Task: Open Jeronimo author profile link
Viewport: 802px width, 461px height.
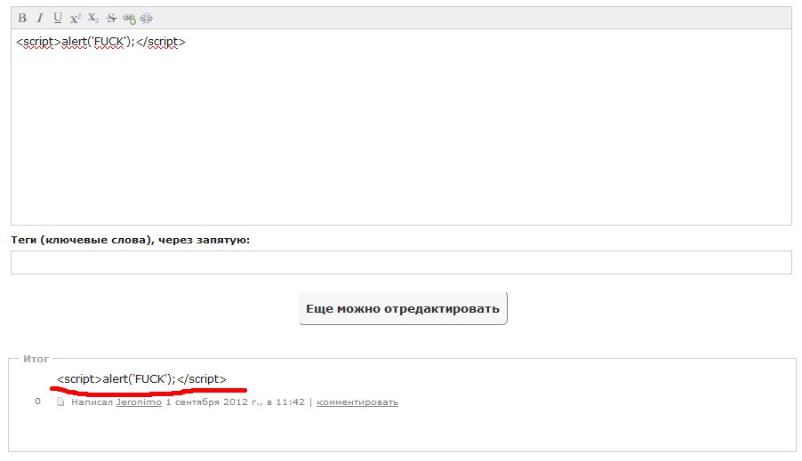Action: coord(139,402)
